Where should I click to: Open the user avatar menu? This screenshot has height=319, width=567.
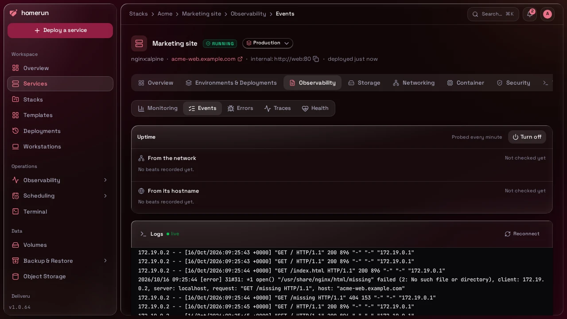point(548,14)
